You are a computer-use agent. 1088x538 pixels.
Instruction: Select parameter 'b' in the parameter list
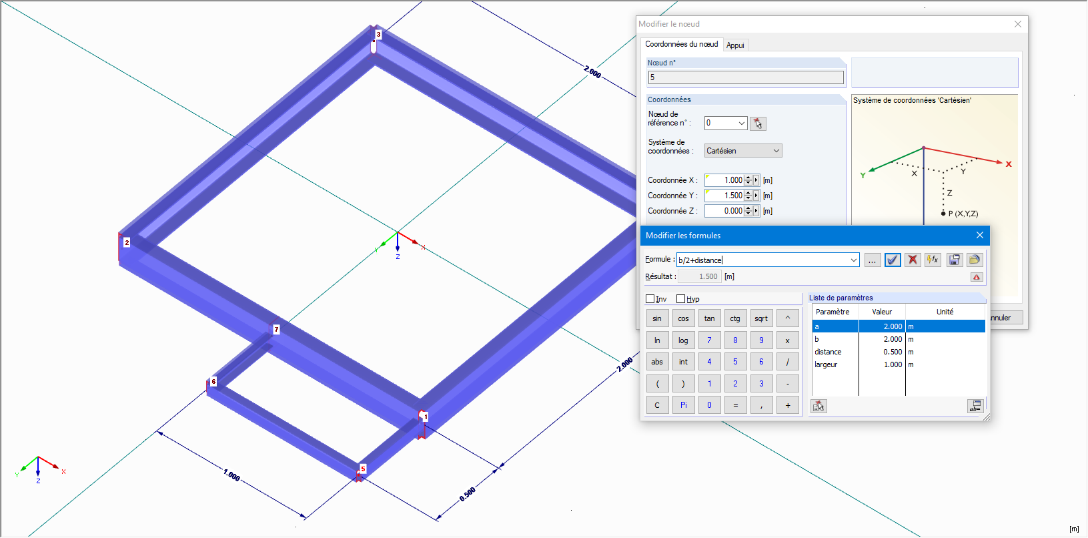coord(899,339)
